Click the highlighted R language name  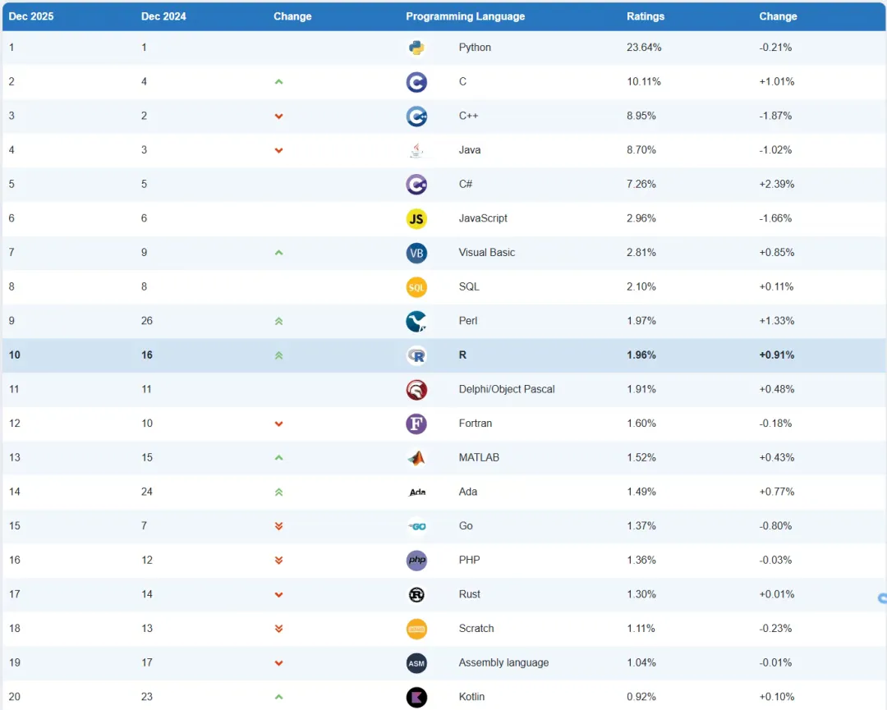tap(462, 355)
